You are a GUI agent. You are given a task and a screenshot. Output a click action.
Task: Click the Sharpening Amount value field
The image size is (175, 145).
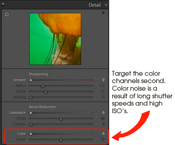tap(103, 80)
